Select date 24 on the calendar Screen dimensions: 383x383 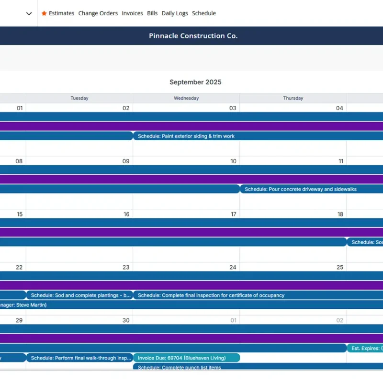(233, 267)
